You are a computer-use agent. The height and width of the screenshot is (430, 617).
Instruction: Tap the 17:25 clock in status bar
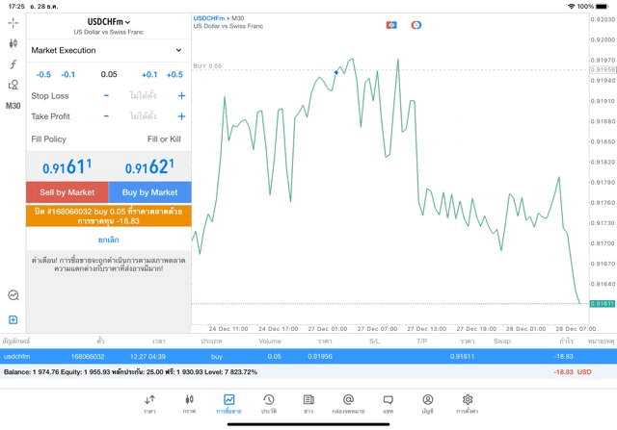click(x=16, y=7)
